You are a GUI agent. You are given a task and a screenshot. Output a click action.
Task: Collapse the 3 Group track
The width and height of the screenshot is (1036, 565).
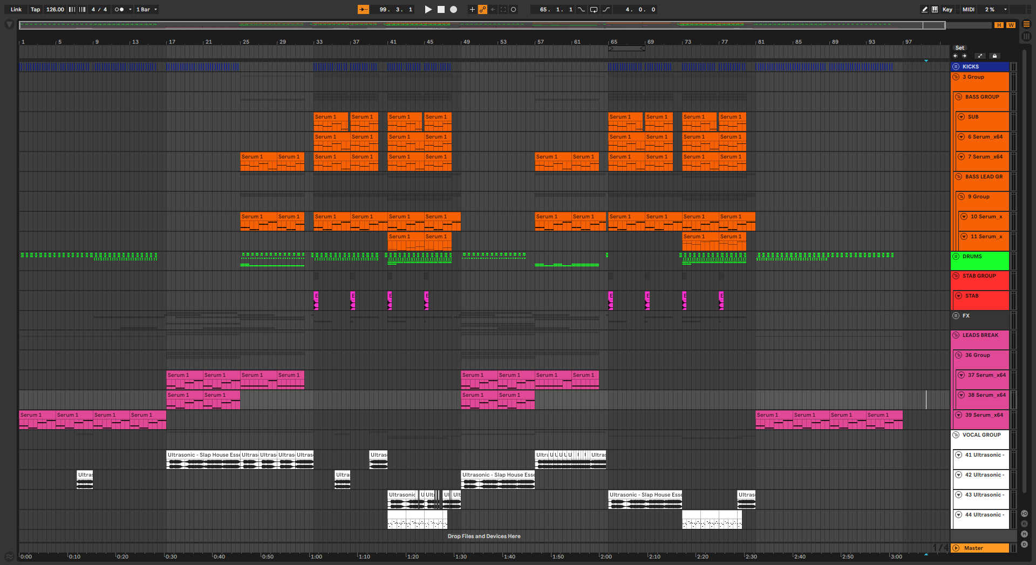956,77
